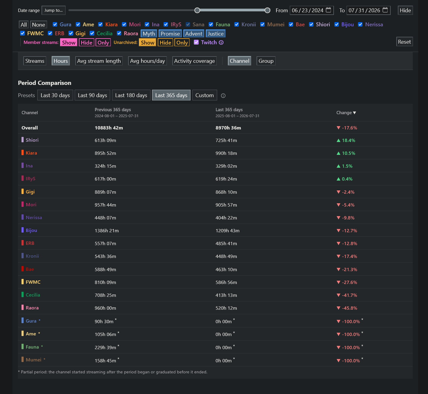
Task: Select the Promise group button
Action: tap(170, 34)
